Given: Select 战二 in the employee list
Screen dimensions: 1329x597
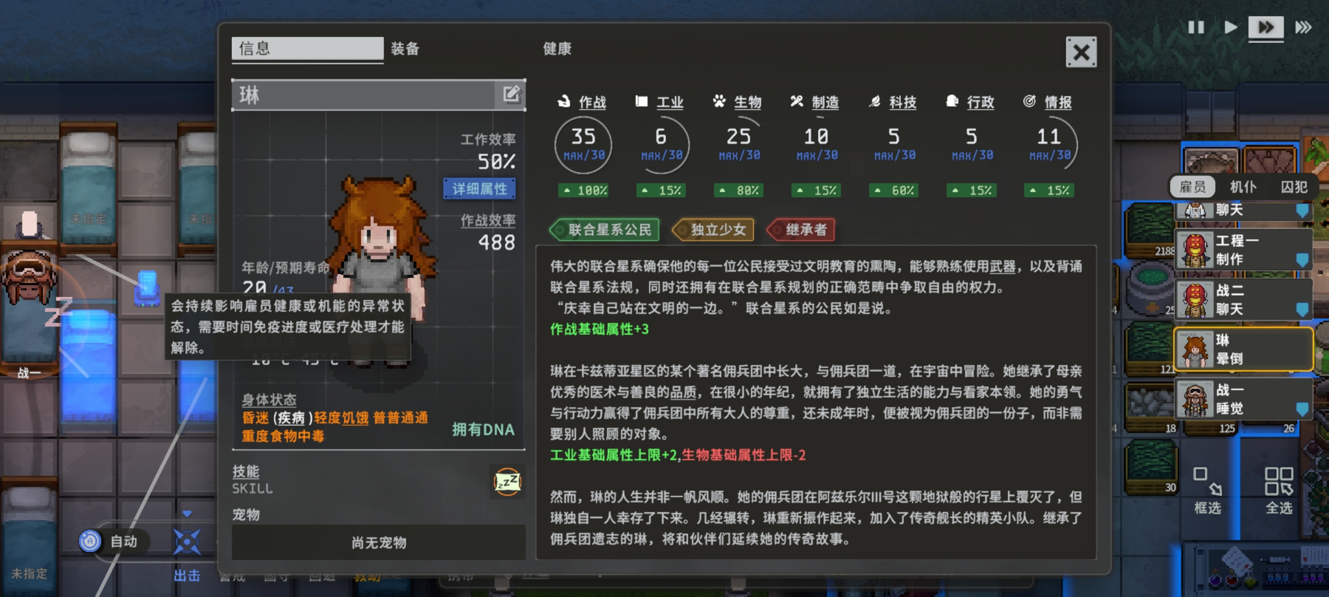Looking at the screenshot, I should [x=1243, y=300].
